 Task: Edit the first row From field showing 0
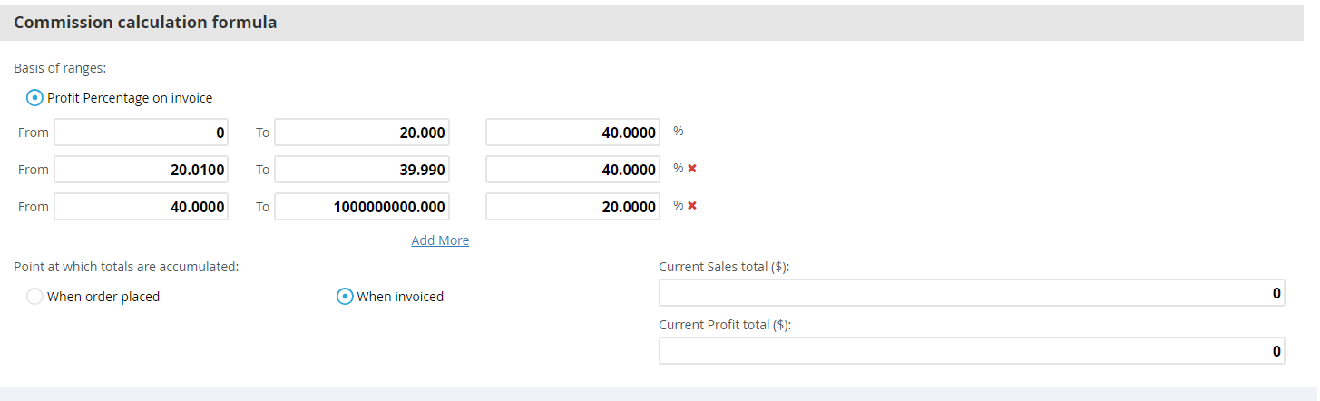tap(142, 132)
